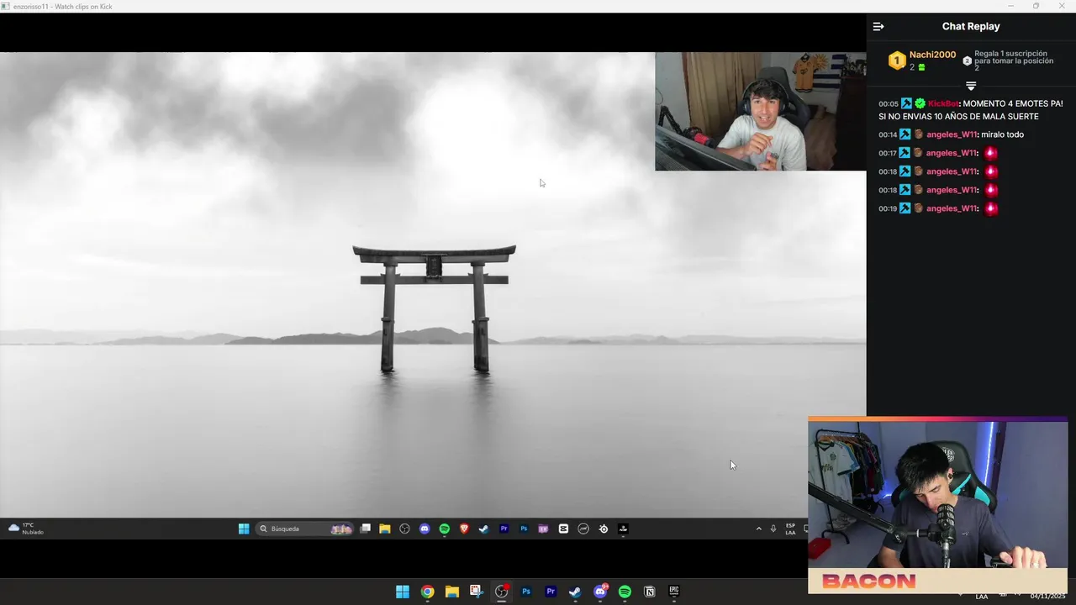Open Photoshop from the bottom taskbar

pyautogui.click(x=526, y=592)
